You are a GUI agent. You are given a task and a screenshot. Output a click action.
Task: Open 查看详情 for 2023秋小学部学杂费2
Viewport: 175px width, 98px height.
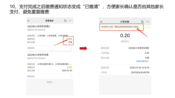(31, 48)
